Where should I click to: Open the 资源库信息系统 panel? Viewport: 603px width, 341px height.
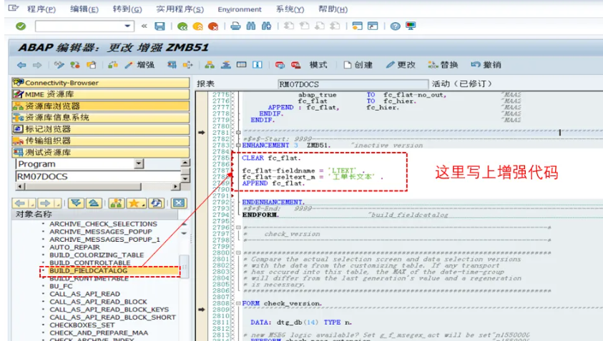[x=101, y=118]
